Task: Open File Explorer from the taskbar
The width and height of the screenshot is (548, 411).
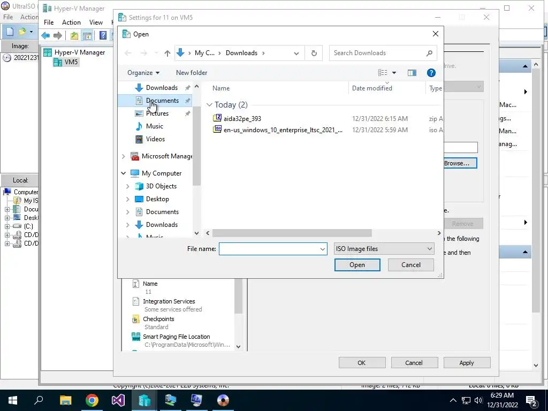Action: [66, 400]
